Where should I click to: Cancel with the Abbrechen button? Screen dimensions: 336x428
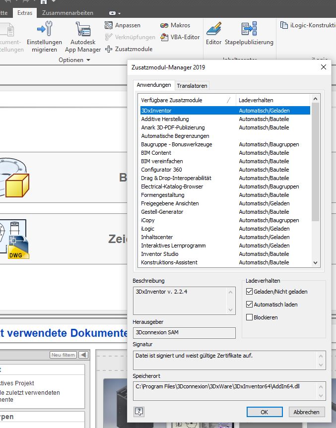click(306, 412)
